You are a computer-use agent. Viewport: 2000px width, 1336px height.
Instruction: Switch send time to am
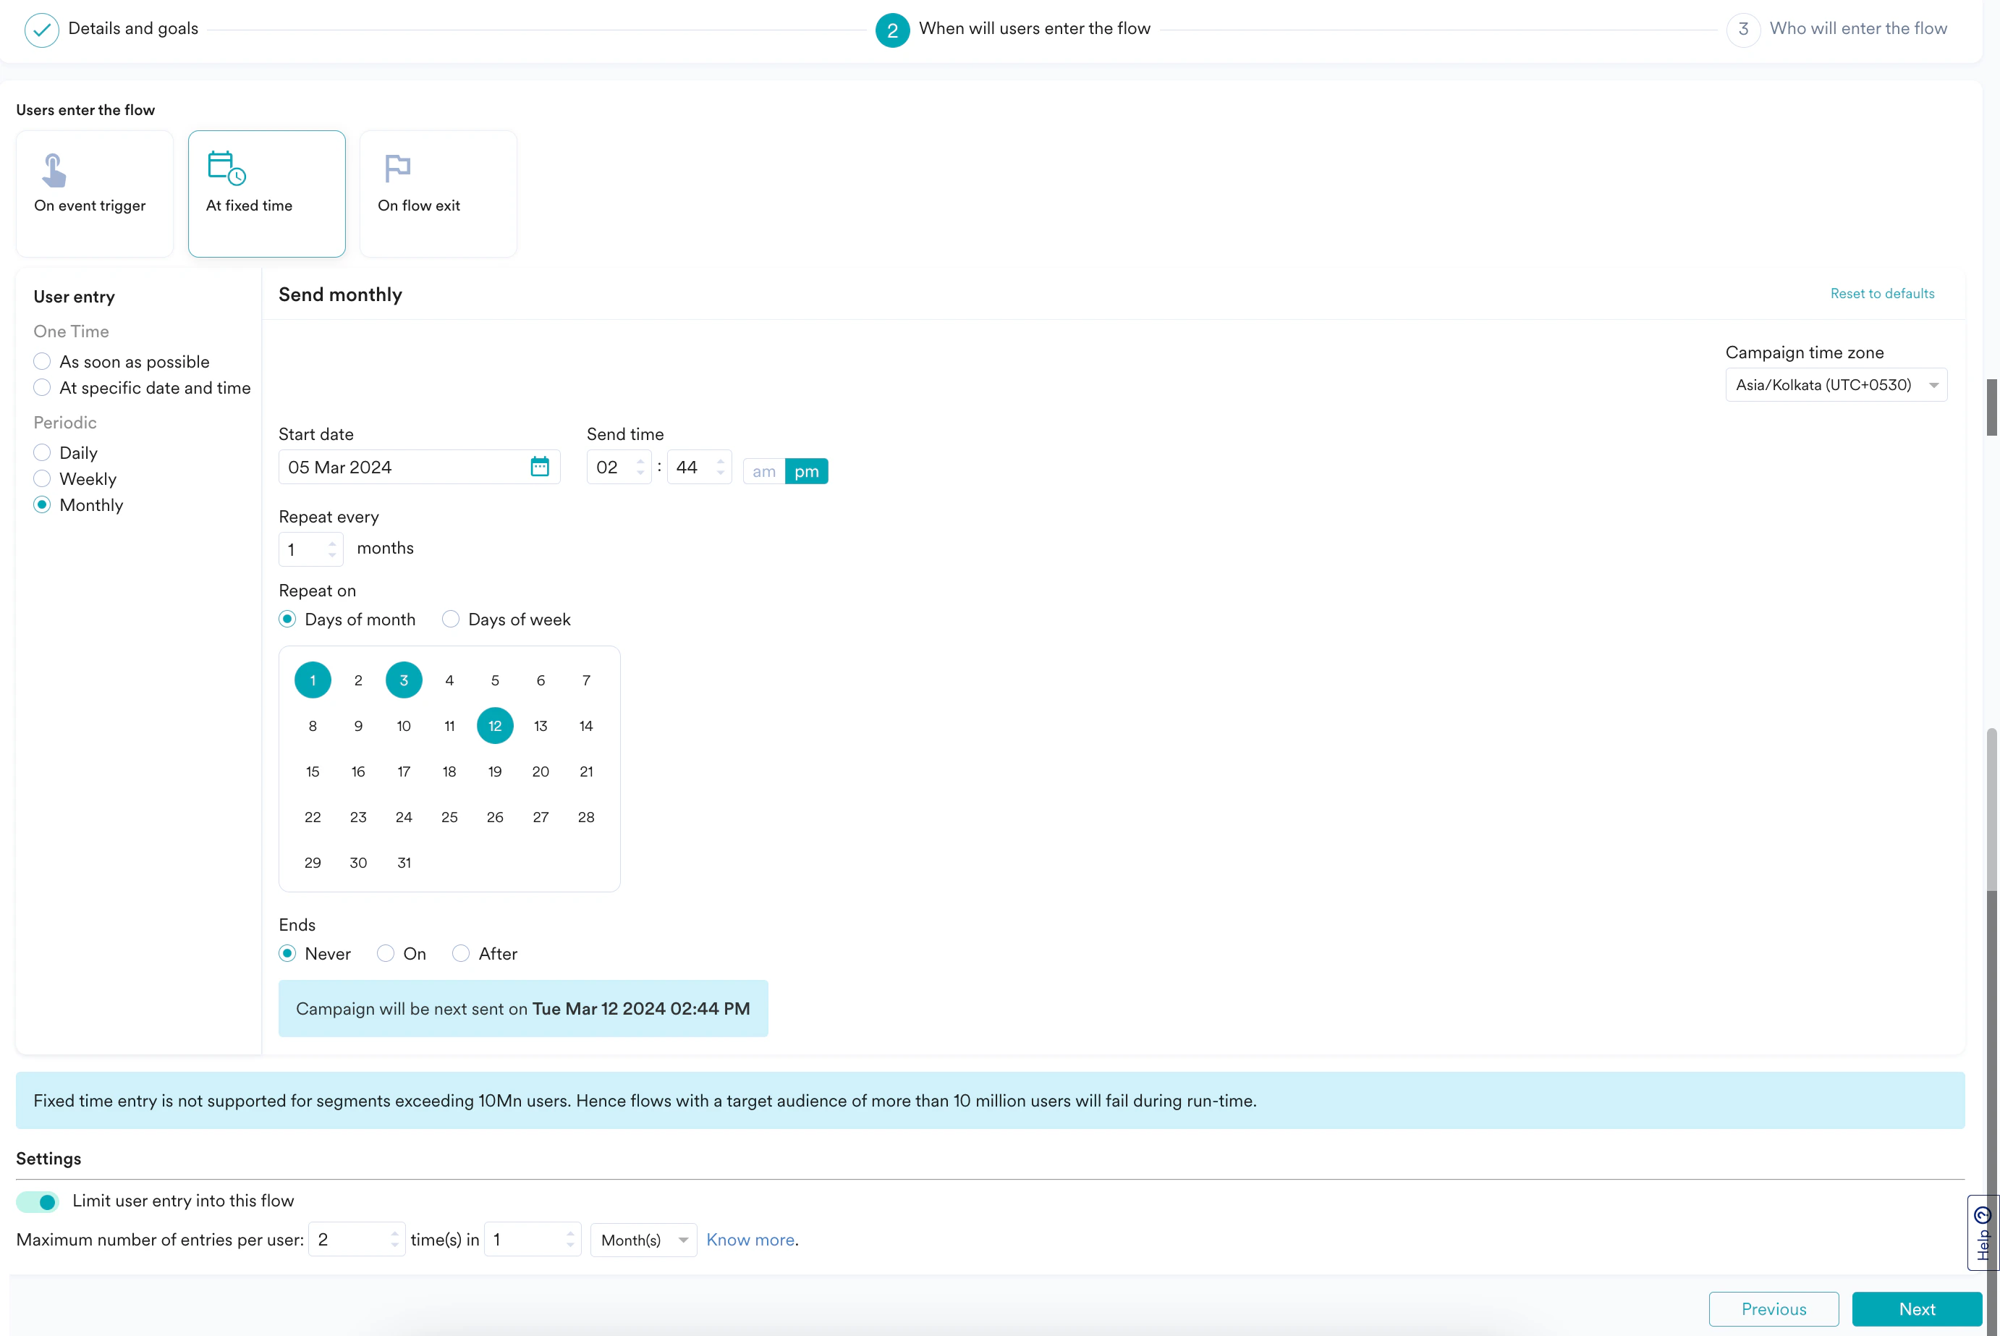[763, 471]
